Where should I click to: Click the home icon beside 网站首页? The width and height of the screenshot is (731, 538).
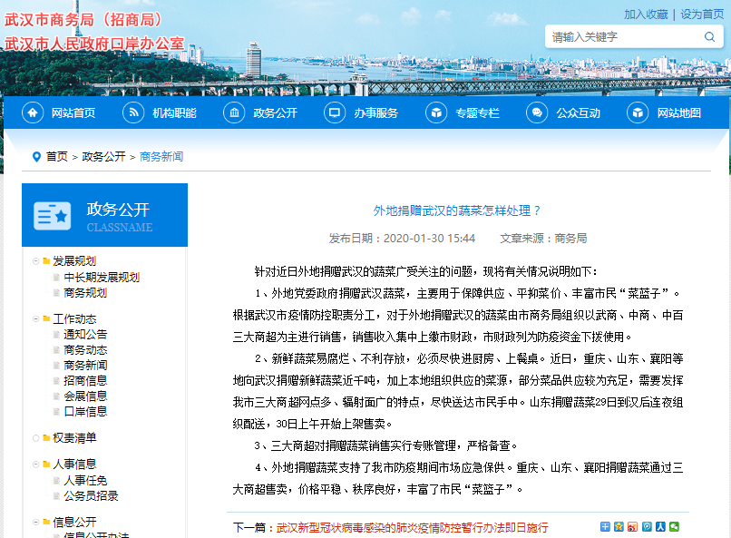coord(34,112)
